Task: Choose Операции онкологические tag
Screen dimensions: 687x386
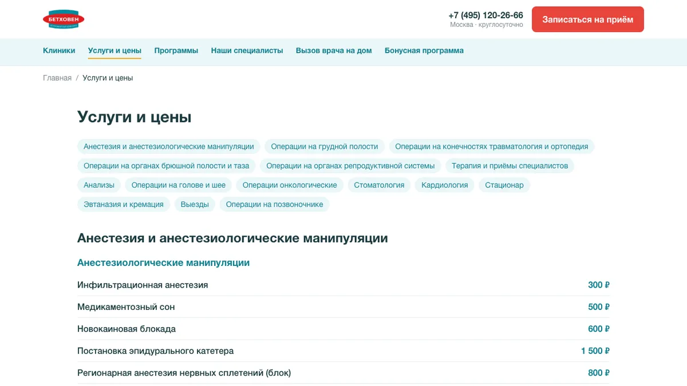Action: (x=290, y=185)
